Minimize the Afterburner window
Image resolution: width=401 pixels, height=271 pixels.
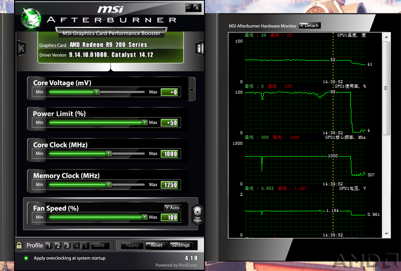pyautogui.click(x=189, y=8)
